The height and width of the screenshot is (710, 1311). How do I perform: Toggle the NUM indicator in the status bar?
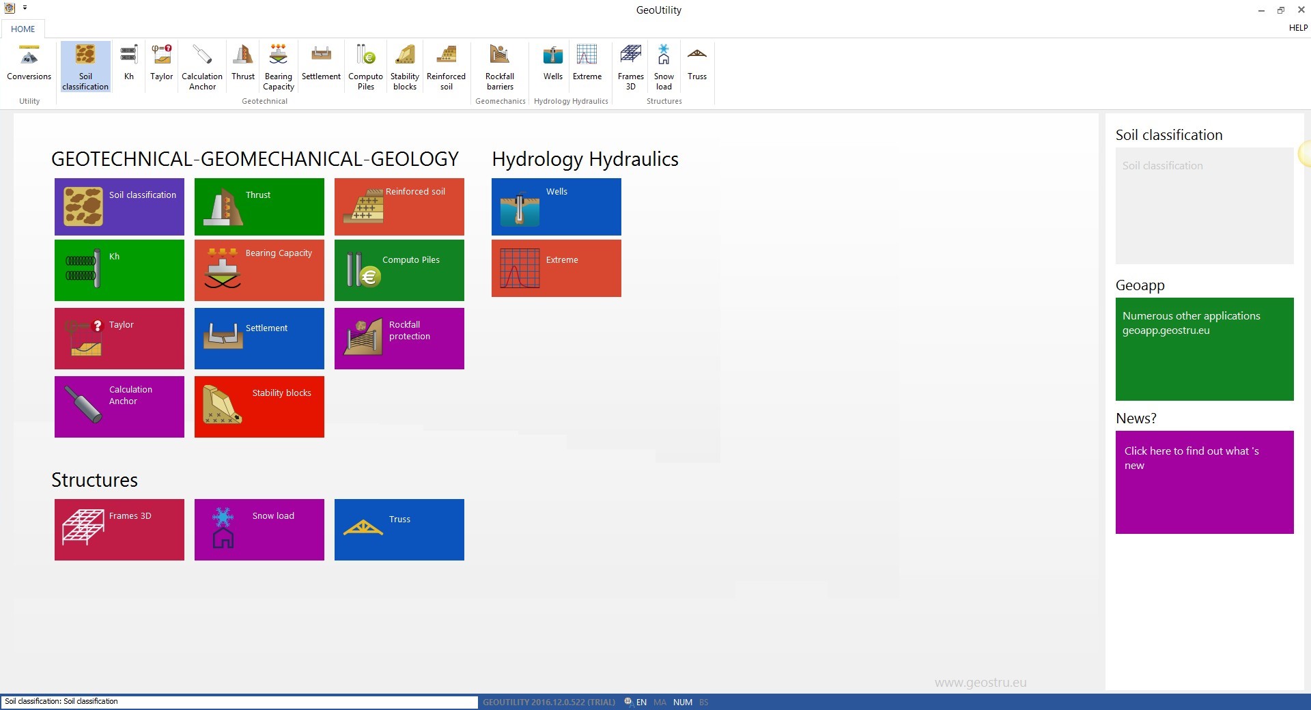pos(682,702)
